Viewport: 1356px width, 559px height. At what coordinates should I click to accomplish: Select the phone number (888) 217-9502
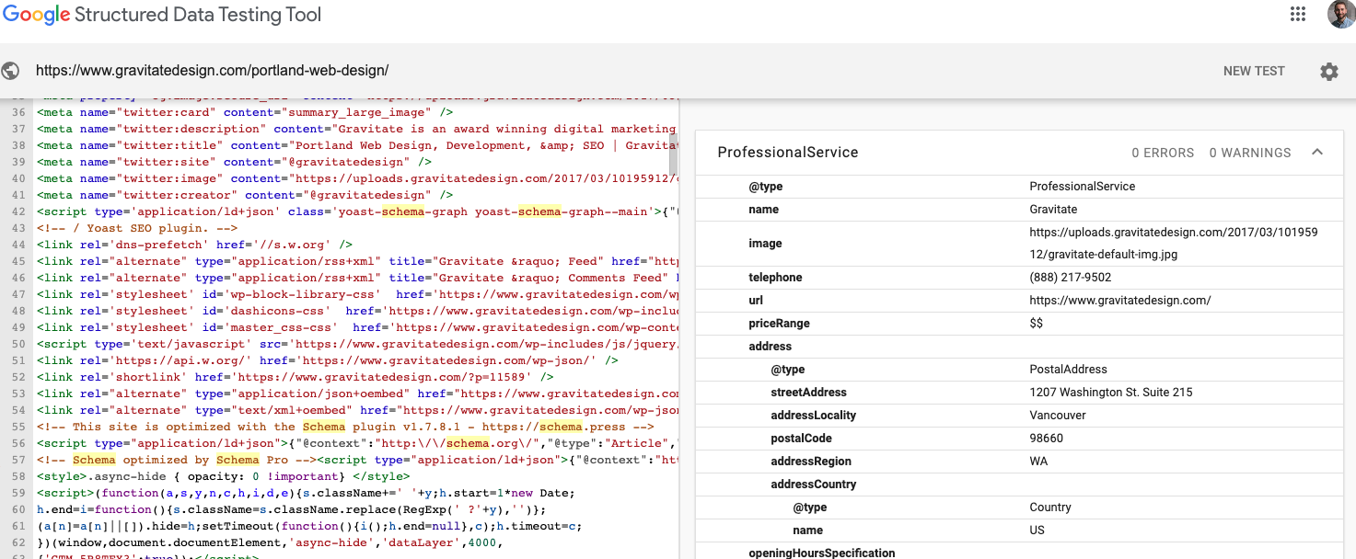point(1070,278)
